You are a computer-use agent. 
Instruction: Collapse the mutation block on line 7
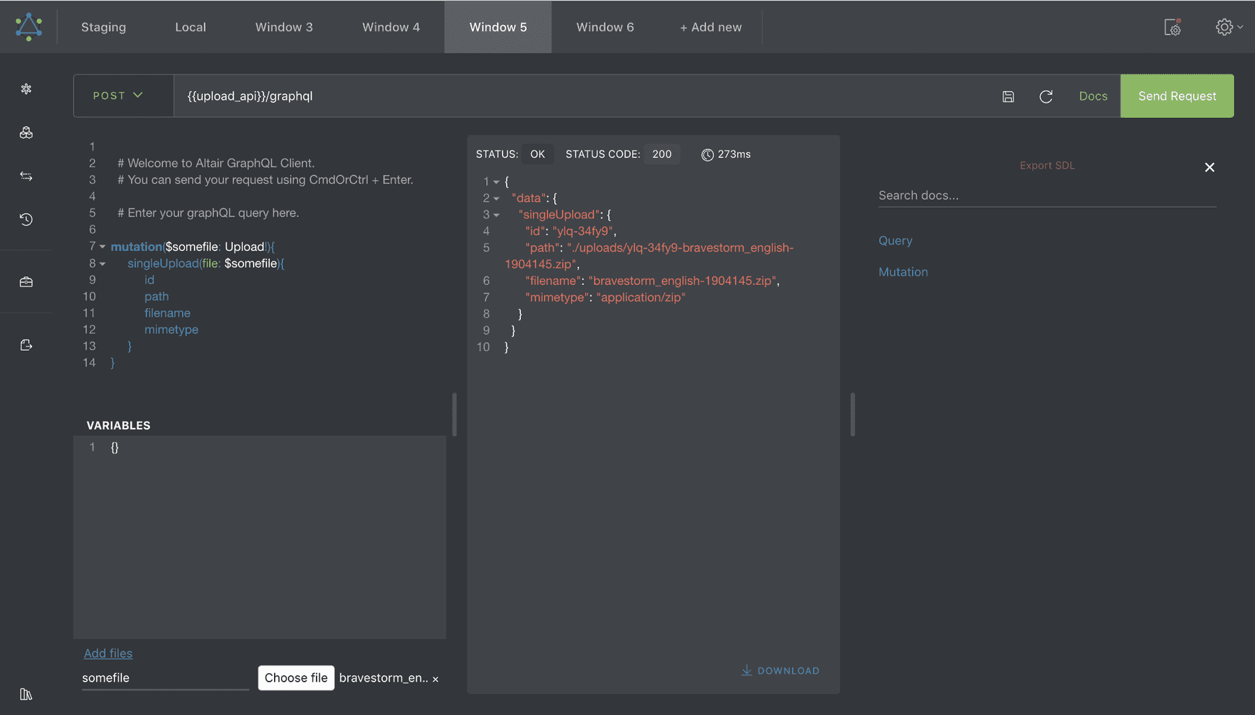(x=102, y=247)
